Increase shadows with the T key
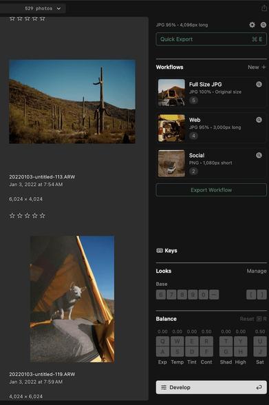 coord(226,341)
